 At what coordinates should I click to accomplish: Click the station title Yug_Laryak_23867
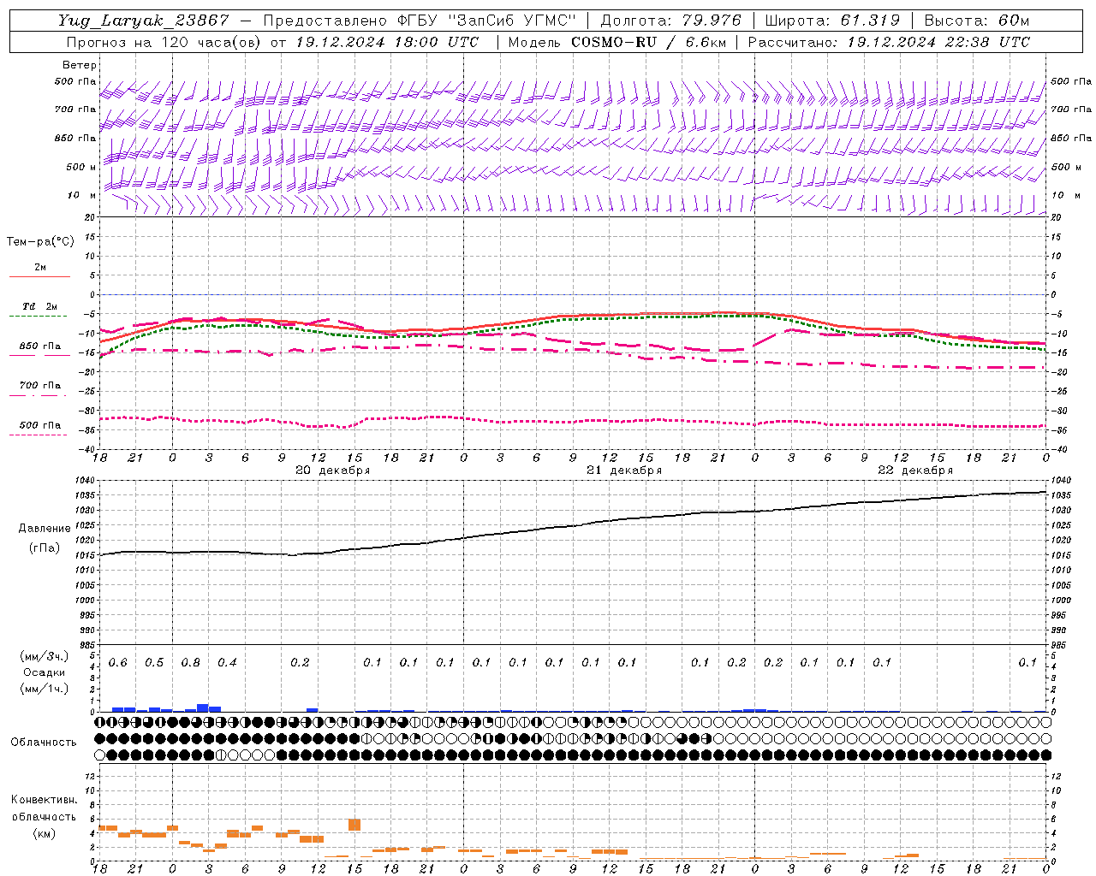(x=144, y=21)
